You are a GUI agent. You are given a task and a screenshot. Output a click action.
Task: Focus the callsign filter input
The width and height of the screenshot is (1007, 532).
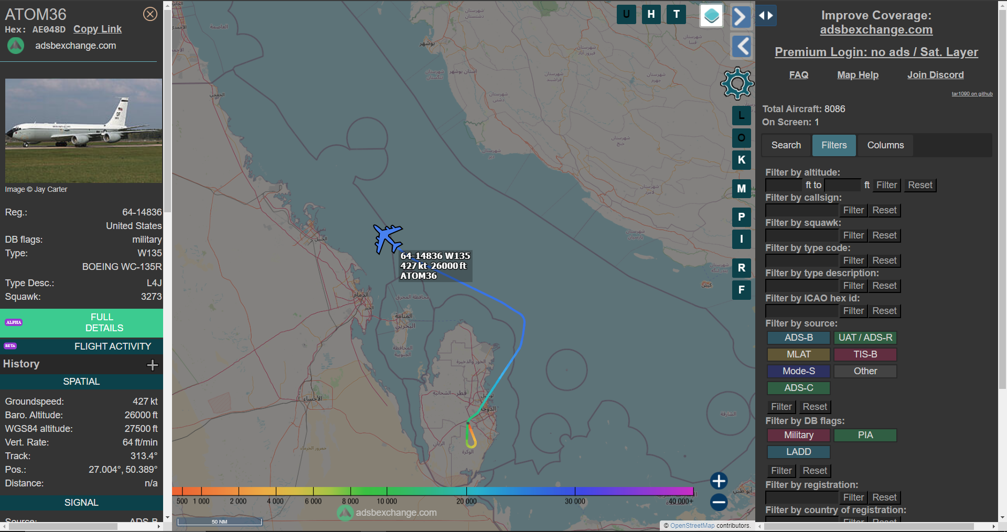tap(801, 211)
